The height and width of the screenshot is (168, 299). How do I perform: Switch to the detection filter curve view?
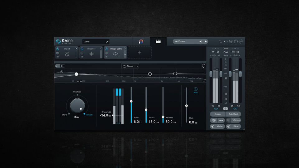point(57,66)
